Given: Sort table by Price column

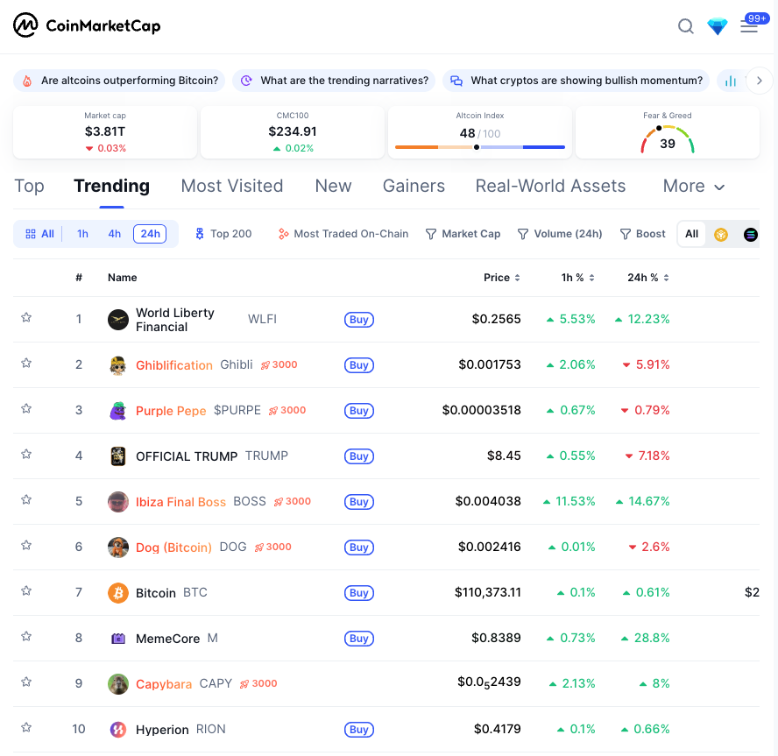Looking at the screenshot, I should (x=502, y=278).
